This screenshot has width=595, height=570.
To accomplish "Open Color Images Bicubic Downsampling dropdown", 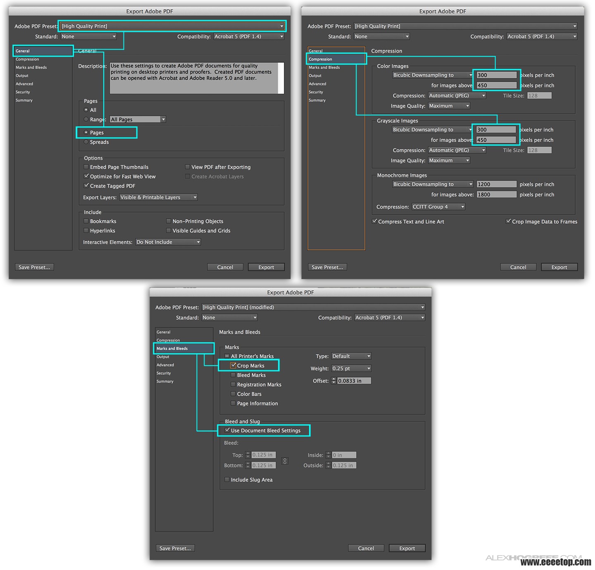I will [x=433, y=75].
